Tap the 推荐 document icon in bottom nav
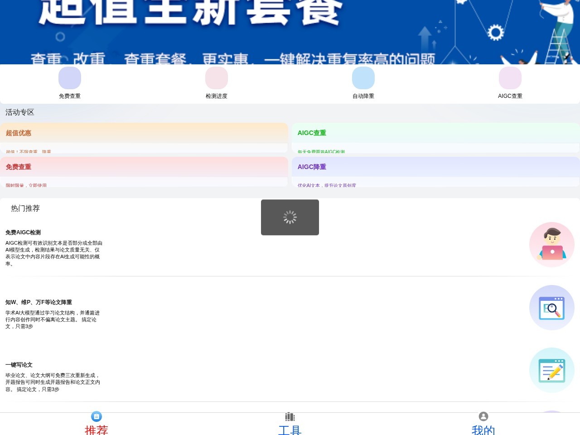 click(x=97, y=416)
